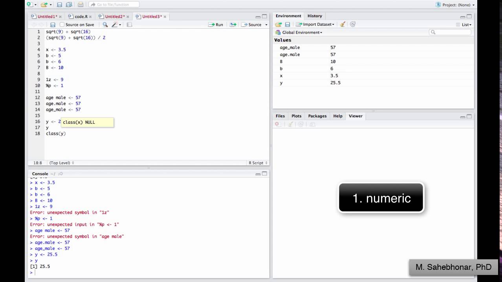Maximize the source editor pane

tap(264, 16)
